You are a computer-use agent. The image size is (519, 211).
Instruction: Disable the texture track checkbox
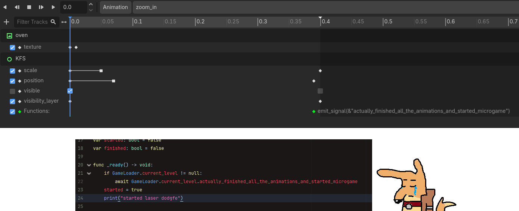(12, 48)
